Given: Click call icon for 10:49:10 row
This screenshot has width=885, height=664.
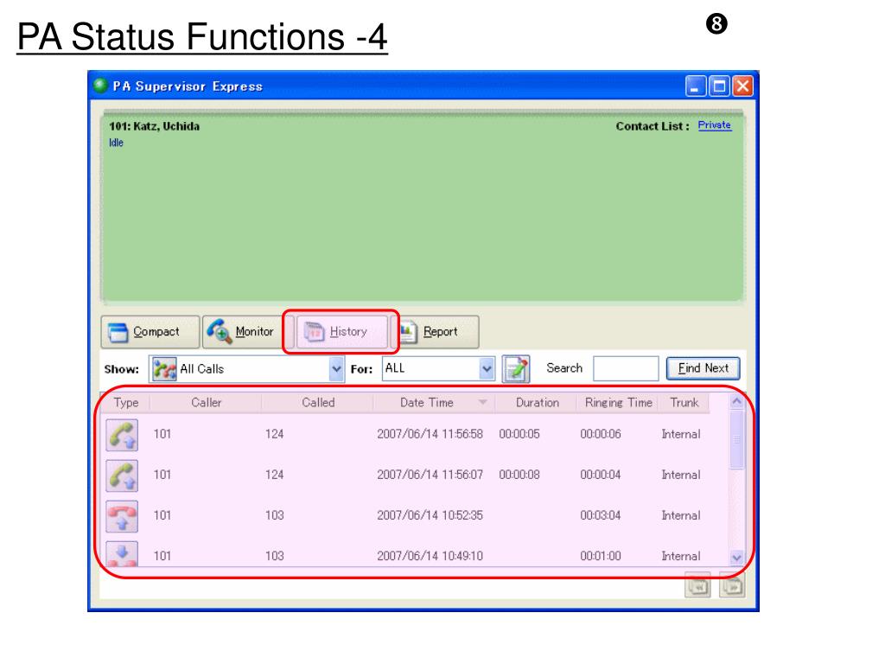Looking at the screenshot, I should point(122,554).
